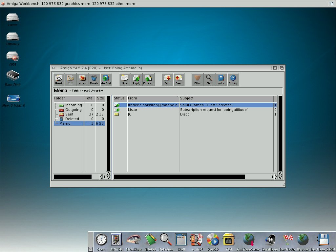Select the Deleted folder
This screenshot has width=336, height=252.
point(79,119)
